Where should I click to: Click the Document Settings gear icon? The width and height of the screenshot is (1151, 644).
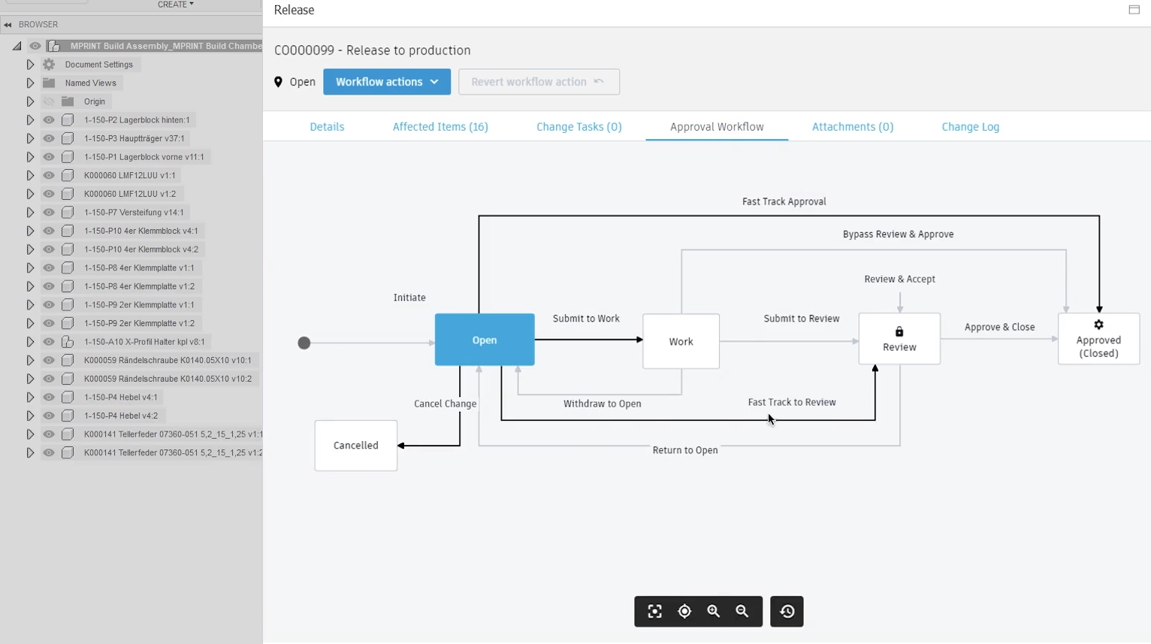pyautogui.click(x=49, y=65)
